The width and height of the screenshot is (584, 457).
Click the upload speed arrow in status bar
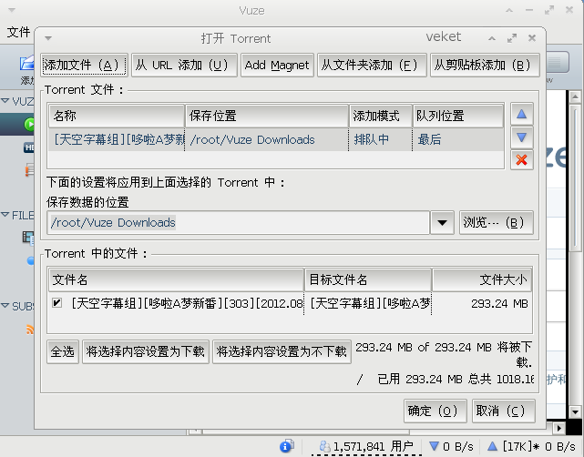(492, 446)
